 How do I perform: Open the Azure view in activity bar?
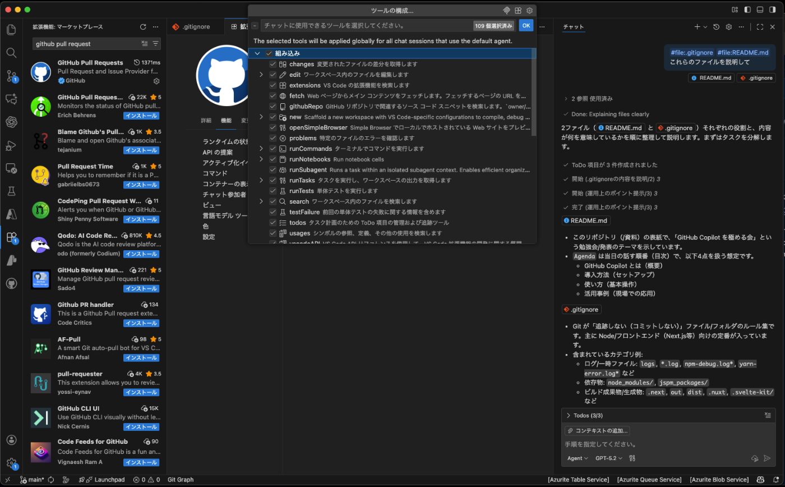tap(11, 214)
